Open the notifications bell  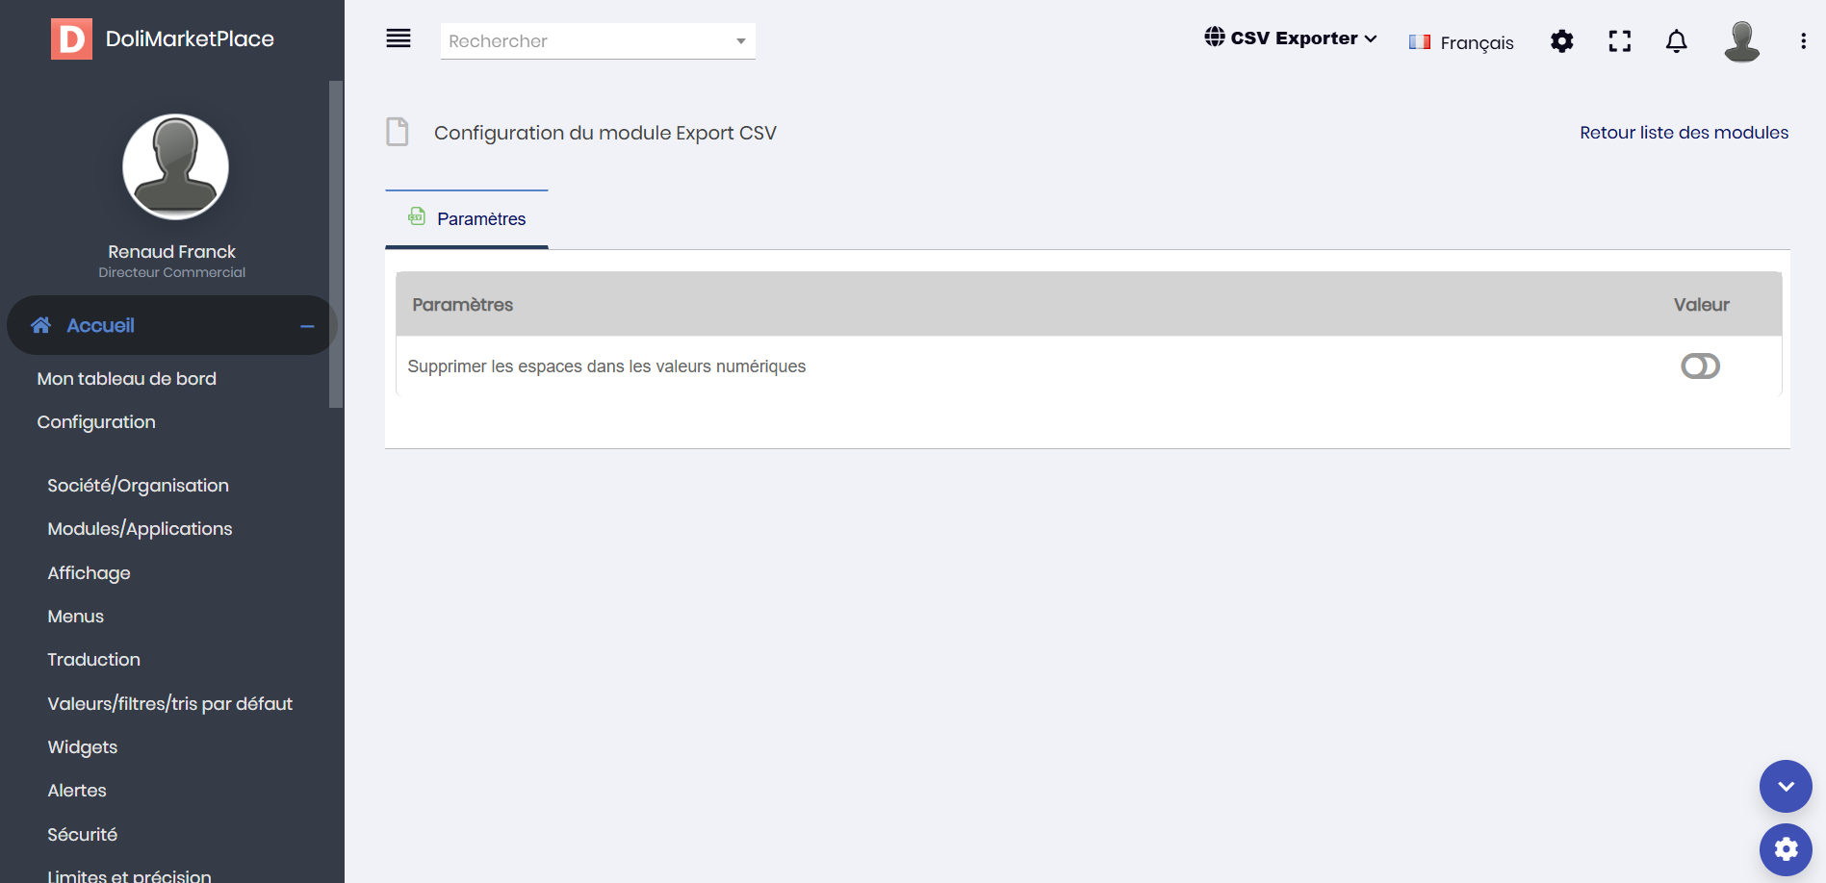1676,41
